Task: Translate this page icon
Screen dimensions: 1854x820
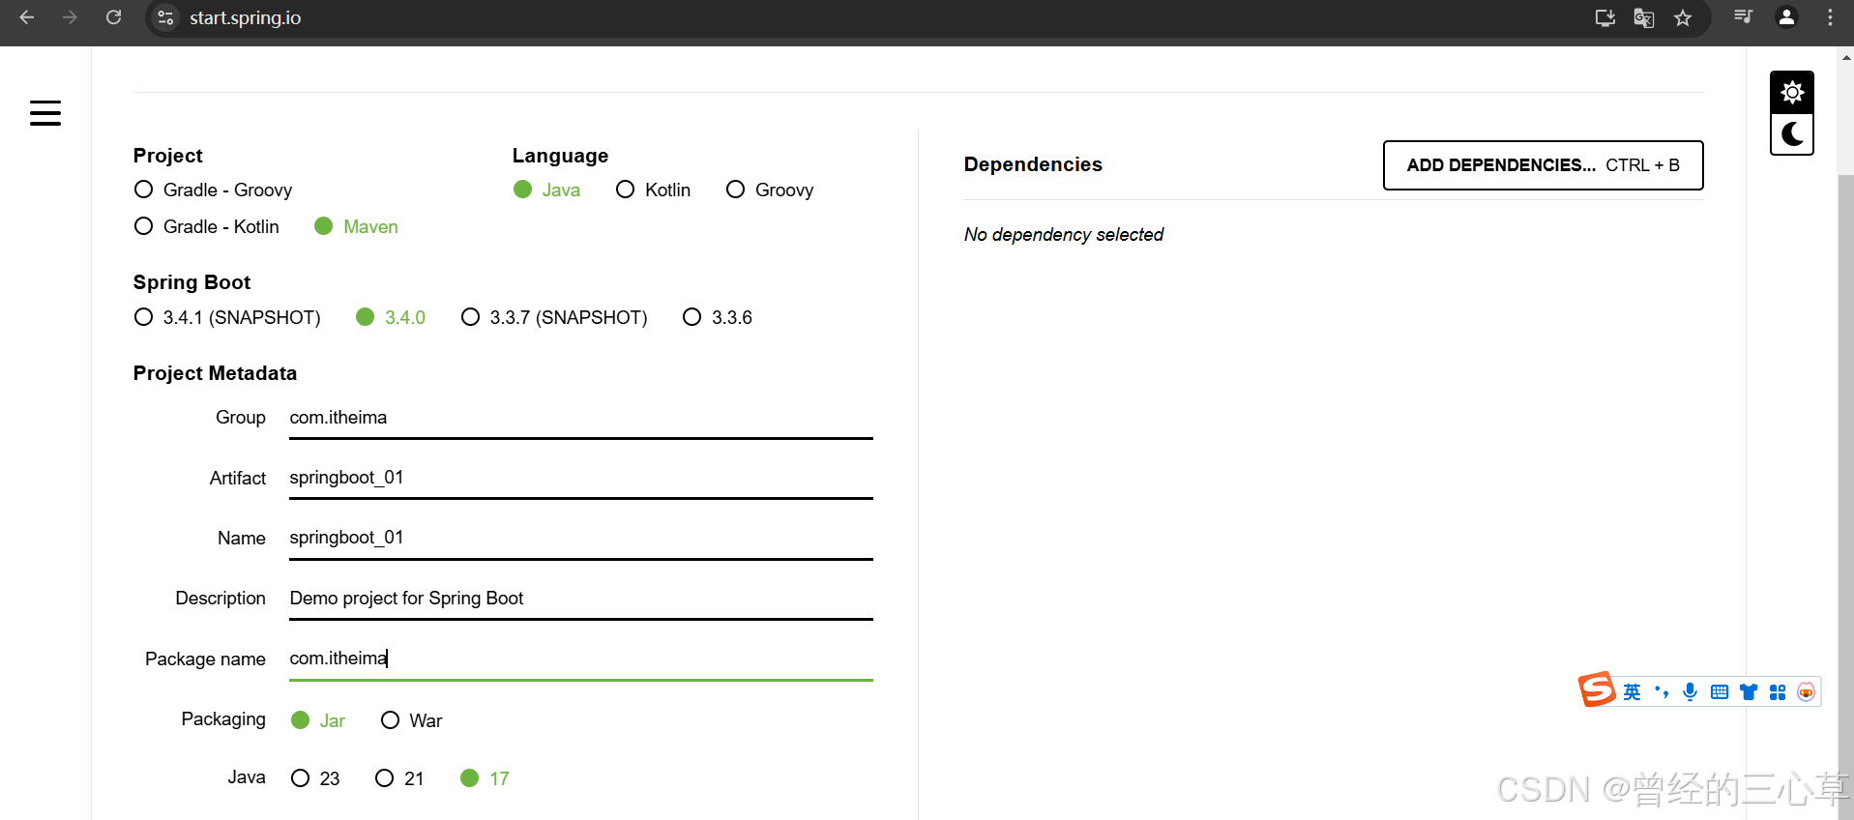Action: tap(1644, 17)
